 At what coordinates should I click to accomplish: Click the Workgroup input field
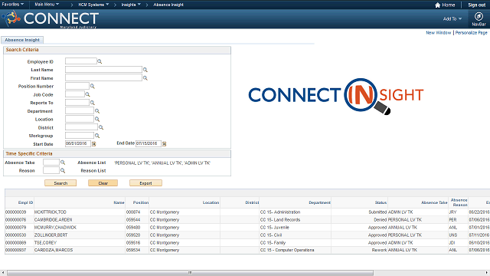point(80,135)
